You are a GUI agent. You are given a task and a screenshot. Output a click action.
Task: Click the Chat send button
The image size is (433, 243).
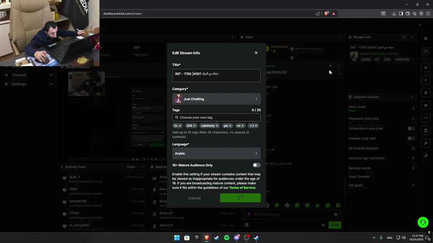tap(335, 225)
